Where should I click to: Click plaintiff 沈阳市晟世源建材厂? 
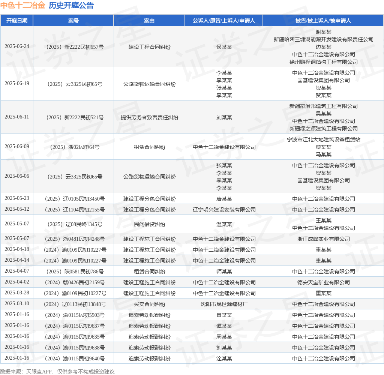click(224, 304)
